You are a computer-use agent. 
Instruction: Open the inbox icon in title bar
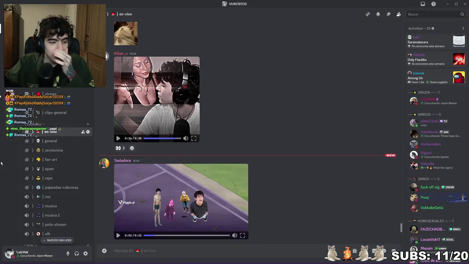point(423,4)
